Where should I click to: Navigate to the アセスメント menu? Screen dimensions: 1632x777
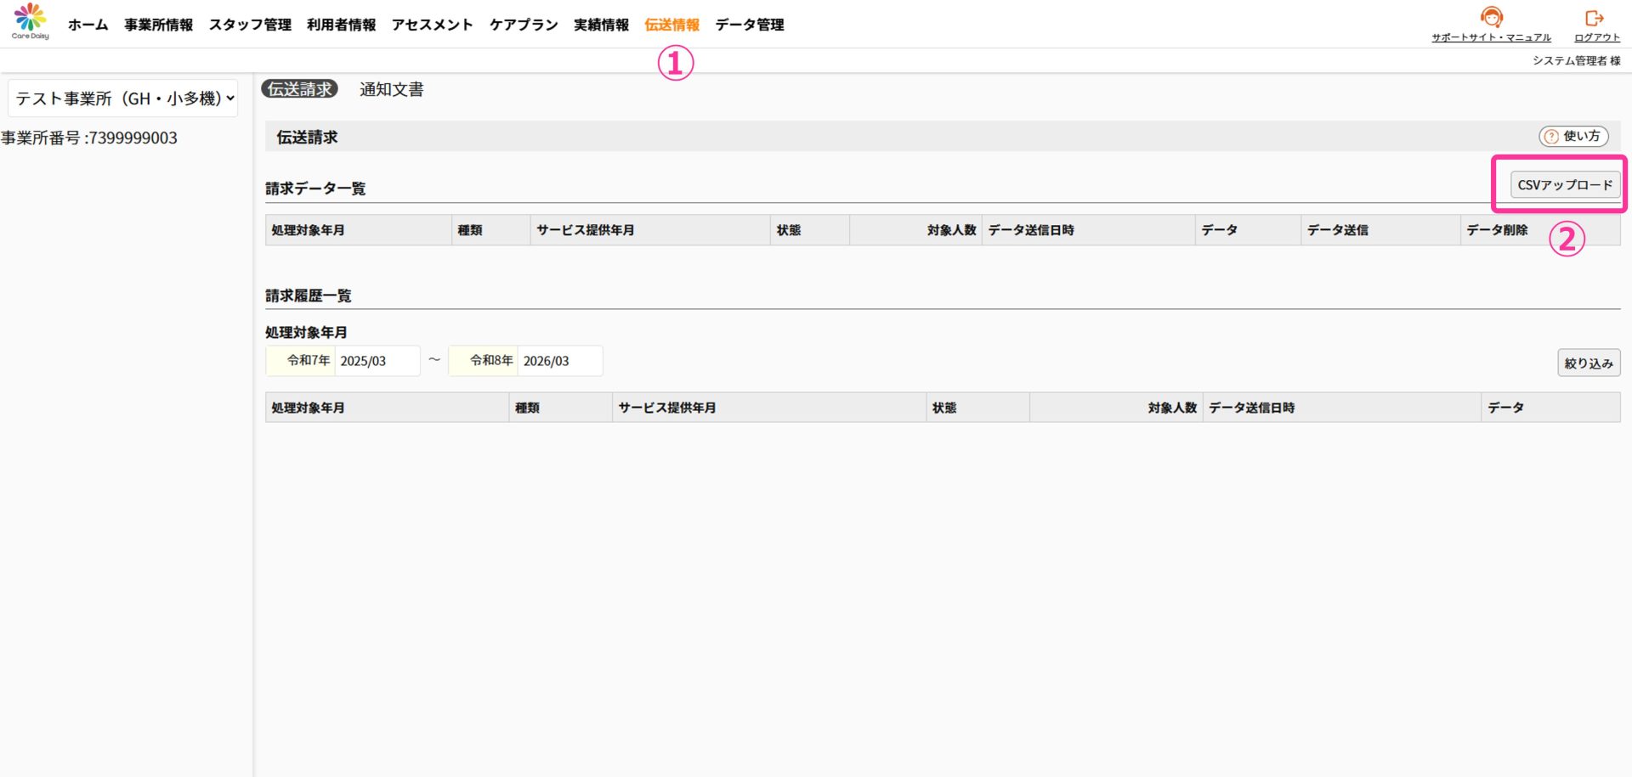coord(432,25)
